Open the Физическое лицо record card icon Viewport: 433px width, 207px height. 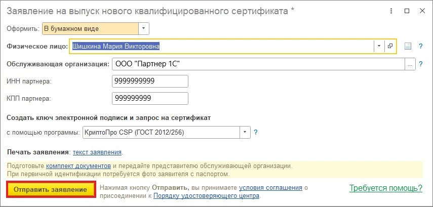click(390, 46)
